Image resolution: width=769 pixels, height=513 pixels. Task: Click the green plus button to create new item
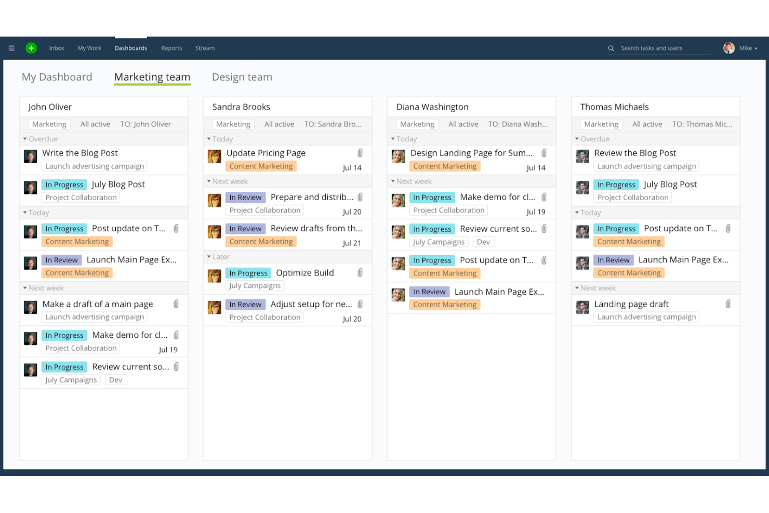[x=31, y=48]
